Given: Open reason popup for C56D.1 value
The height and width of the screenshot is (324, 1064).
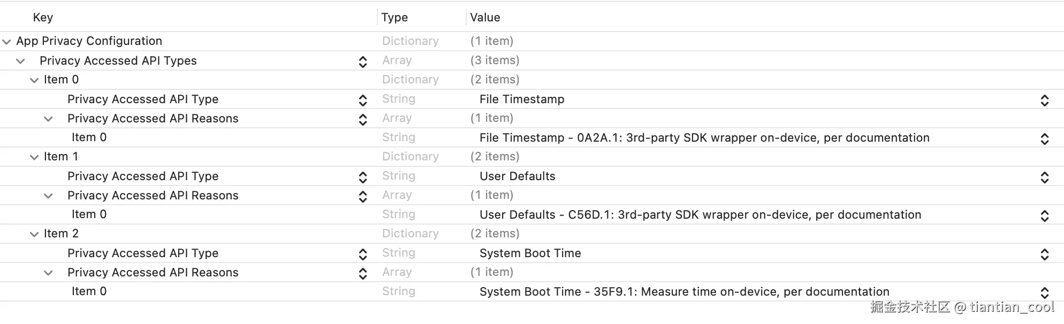Looking at the screenshot, I should point(1044,215).
